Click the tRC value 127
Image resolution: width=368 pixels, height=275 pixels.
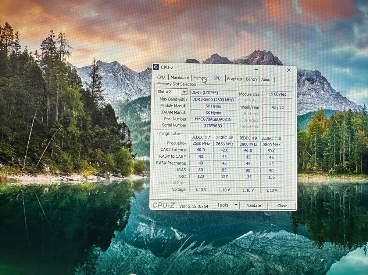(224, 177)
